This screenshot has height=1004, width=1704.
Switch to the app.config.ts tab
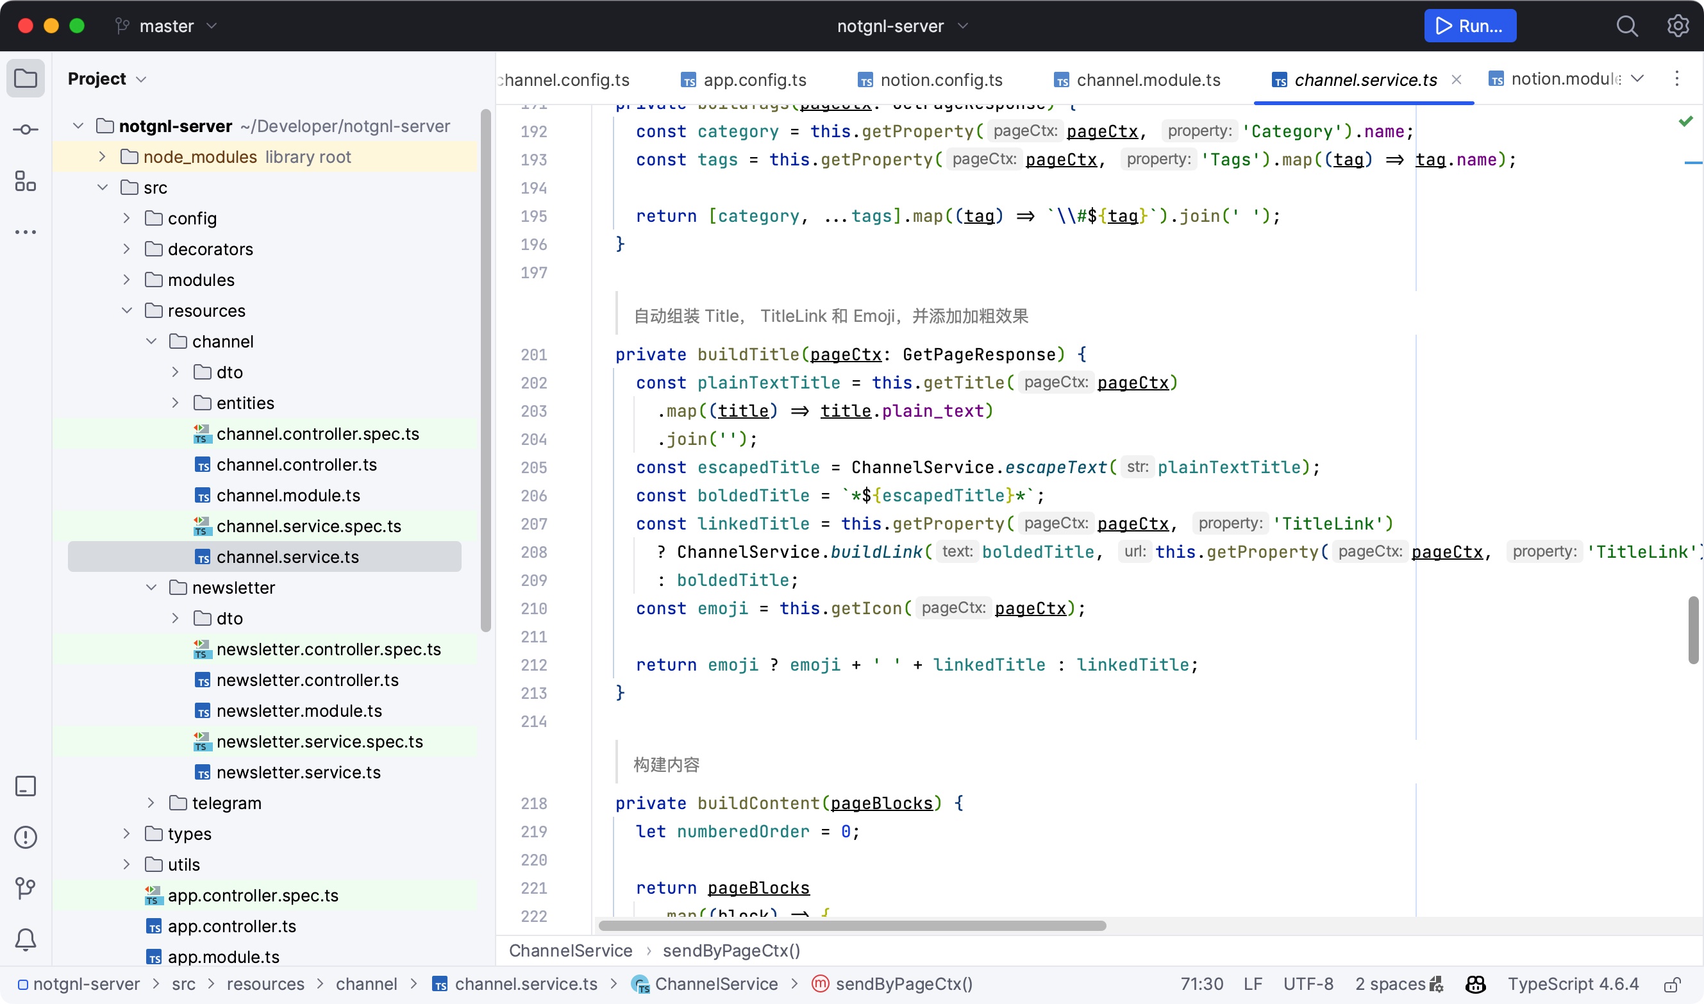(744, 80)
